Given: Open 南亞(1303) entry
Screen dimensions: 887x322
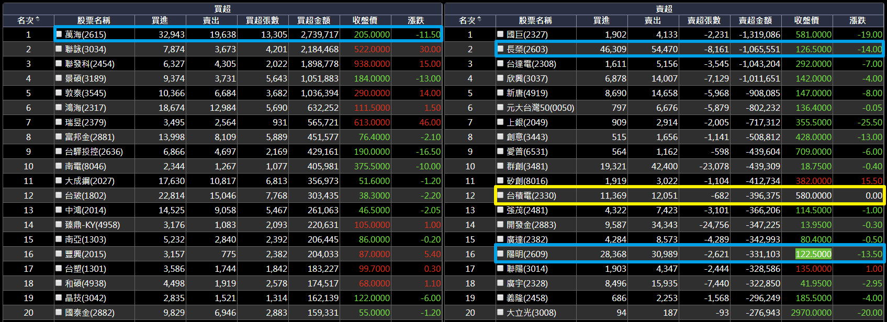Looking at the screenshot, I should (85, 239).
